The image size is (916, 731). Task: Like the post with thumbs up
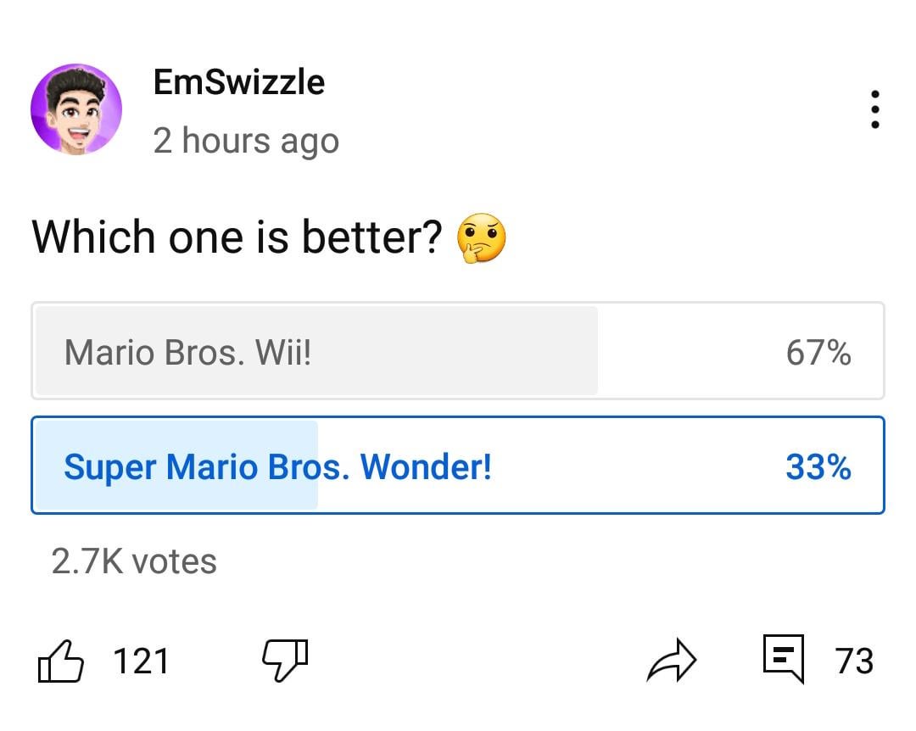point(61,661)
